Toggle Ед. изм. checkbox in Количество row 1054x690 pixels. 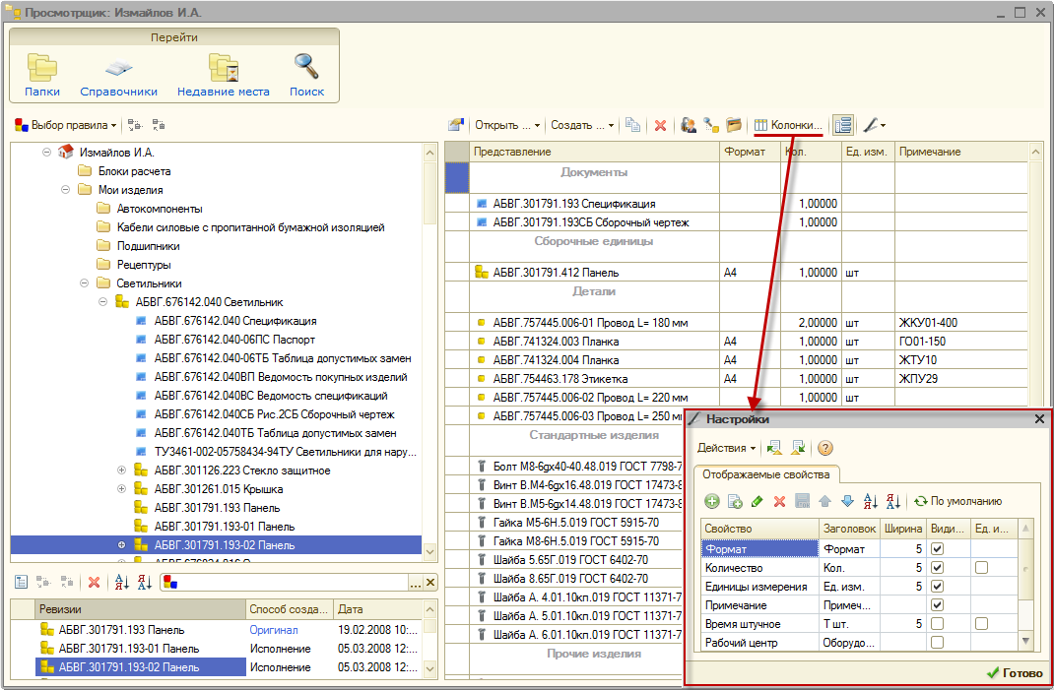coord(981,568)
